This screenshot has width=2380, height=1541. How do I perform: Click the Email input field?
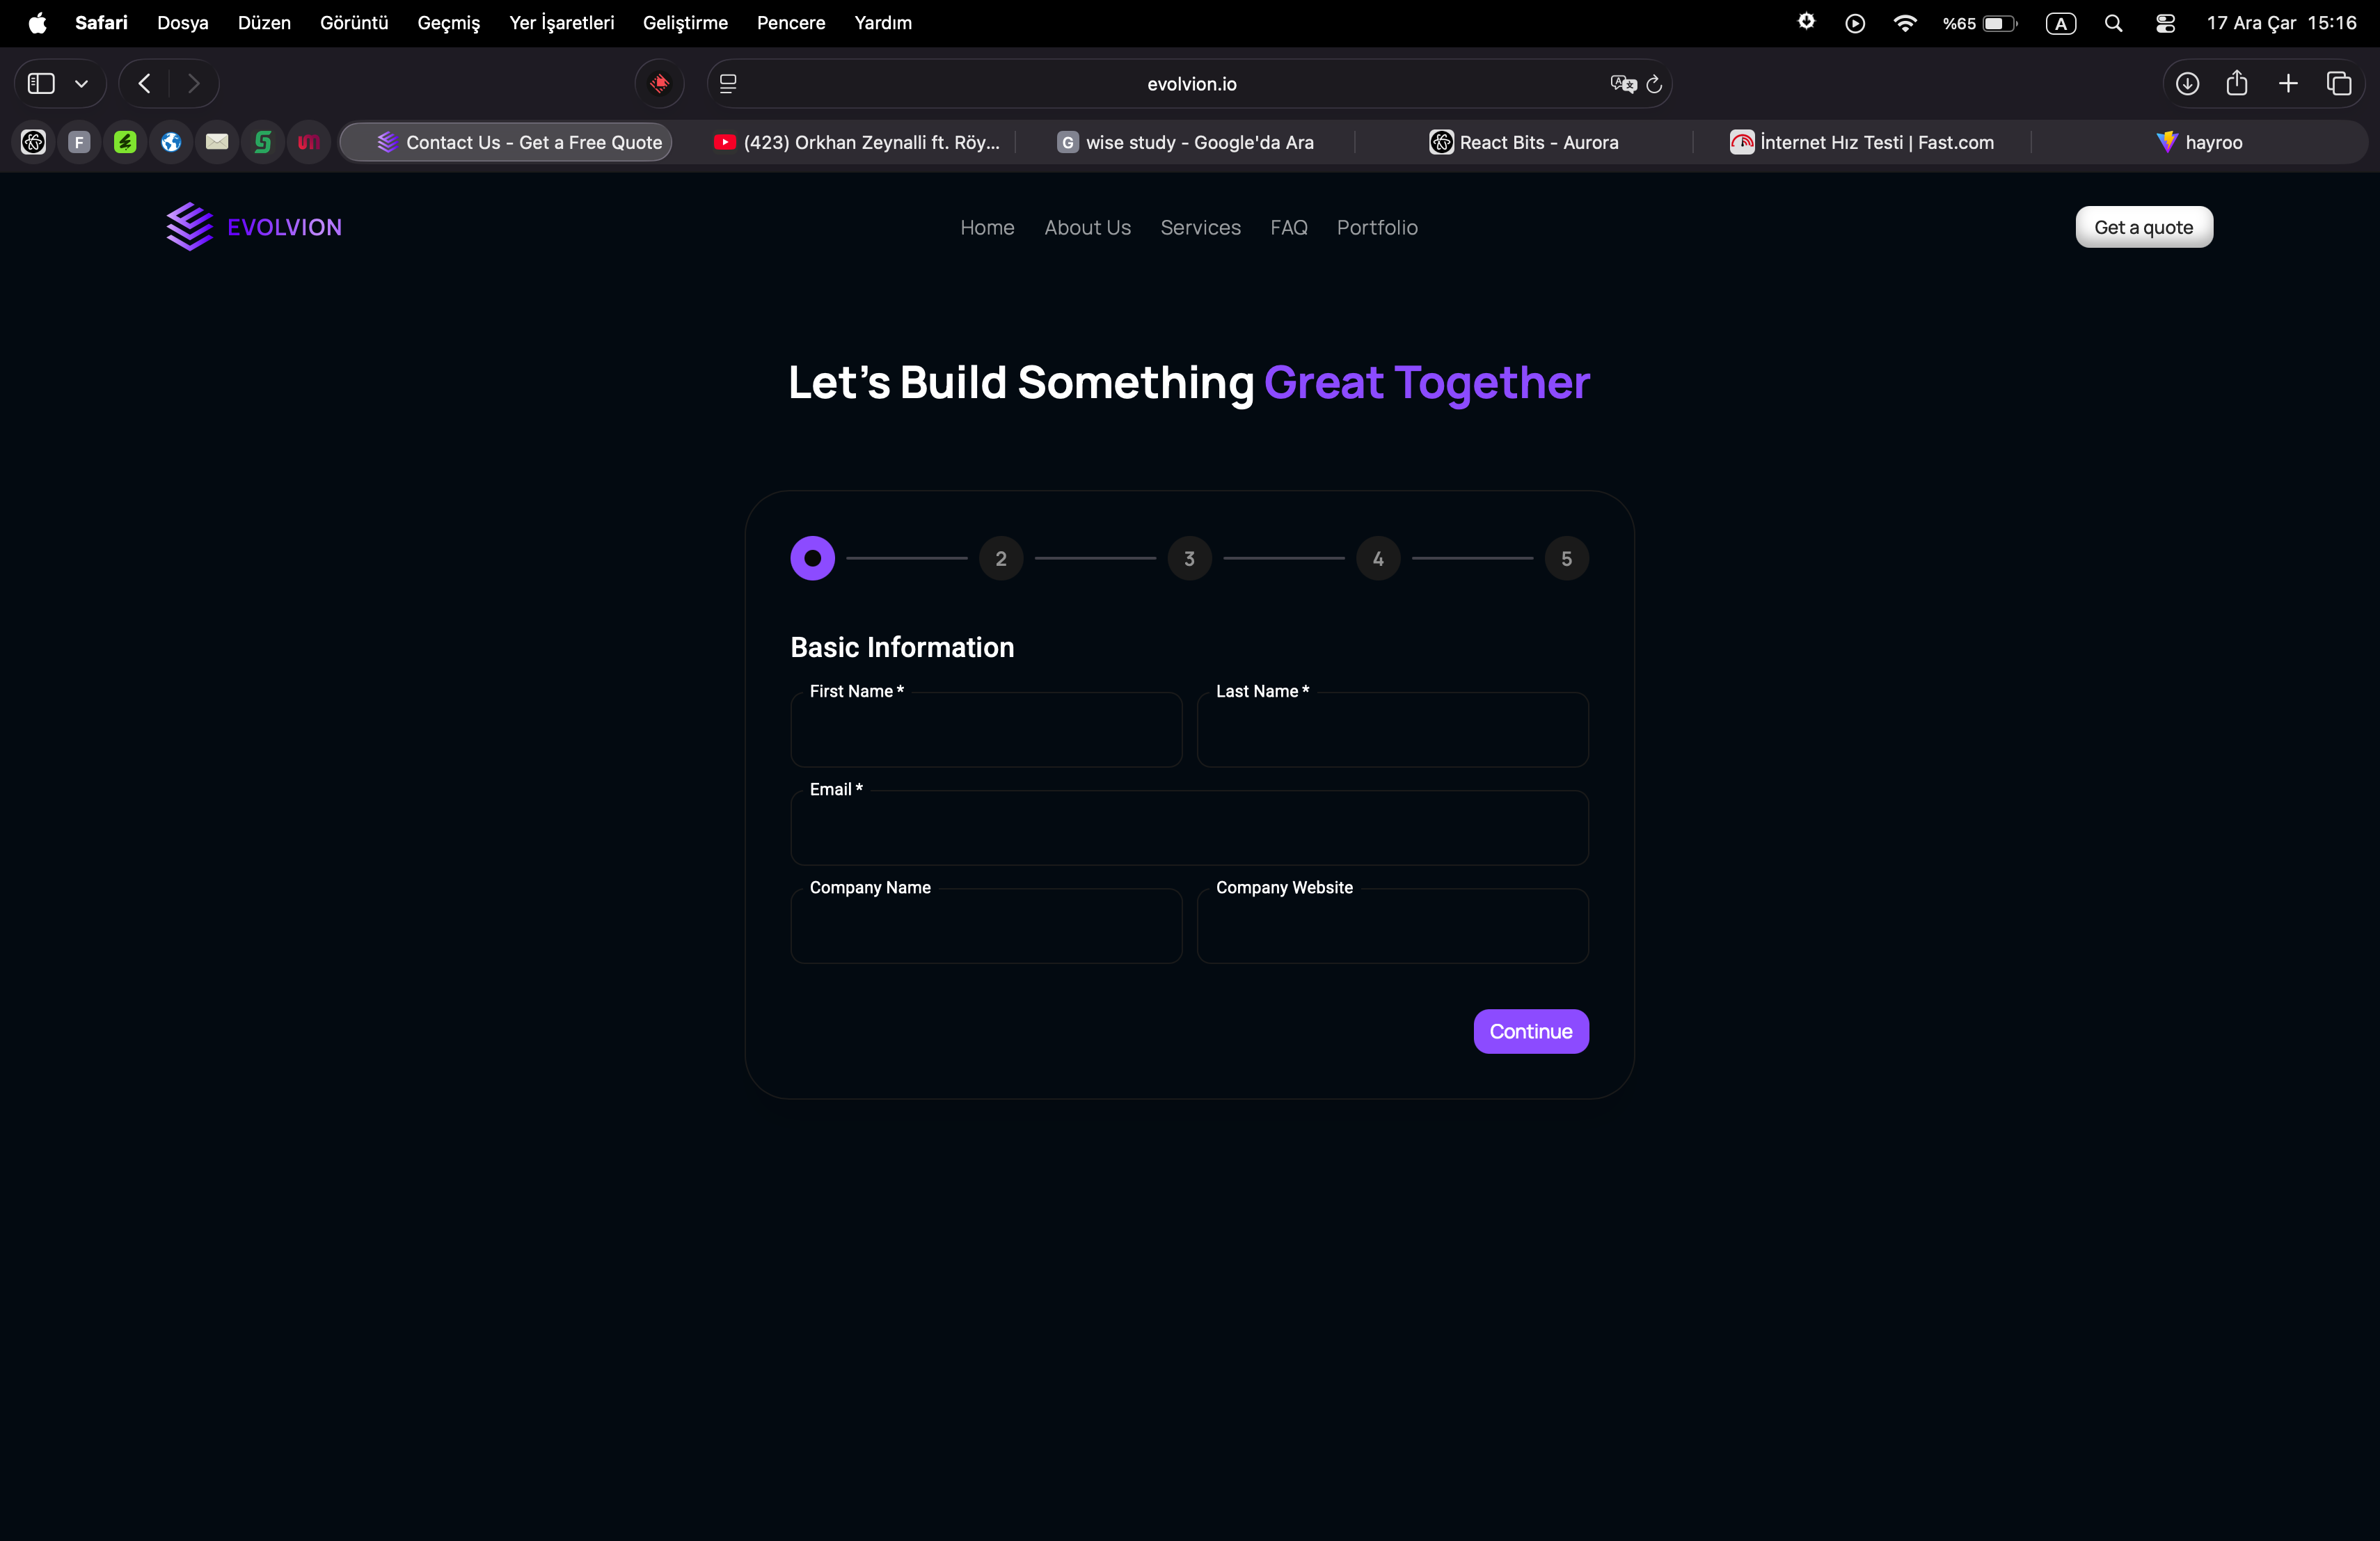(x=1189, y=829)
